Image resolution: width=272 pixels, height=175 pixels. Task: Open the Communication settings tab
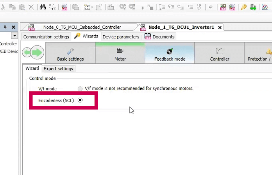pyautogui.click(x=46, y=37)
